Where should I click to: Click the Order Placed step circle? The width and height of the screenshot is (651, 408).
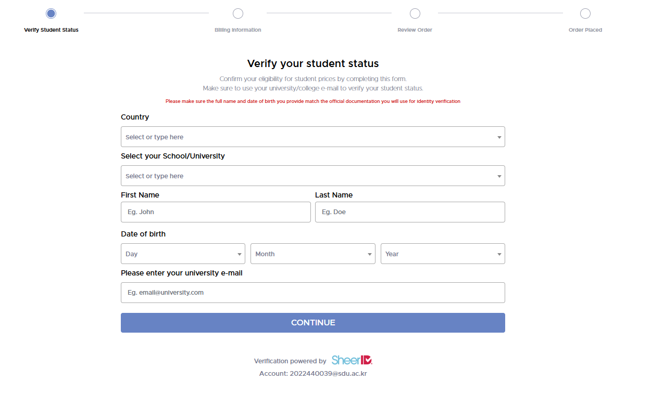pyautogui.click(x=585, y=14)
